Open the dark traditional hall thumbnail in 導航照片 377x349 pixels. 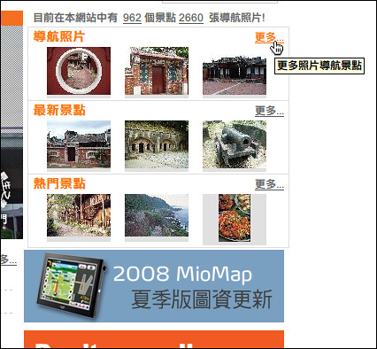point(235,71)
